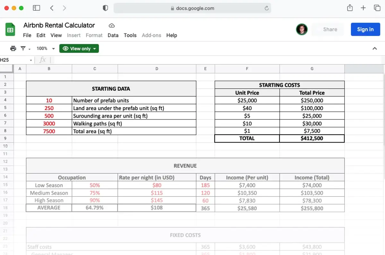Click the STARTING DATA header cell
The image size is (385, 255).
(x=111, y=89)
